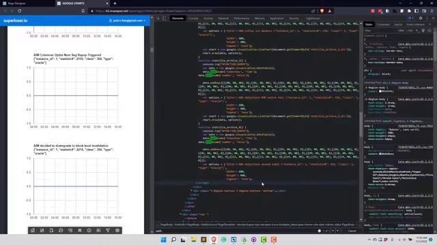Click the superloser.io header link

point(15,20)
